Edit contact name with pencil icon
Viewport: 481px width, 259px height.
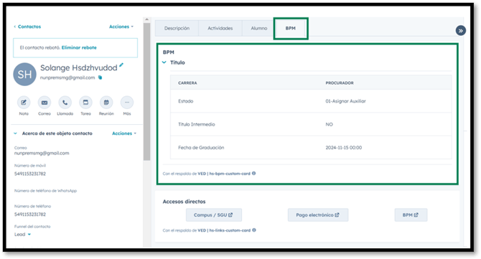tap(121, 65)
